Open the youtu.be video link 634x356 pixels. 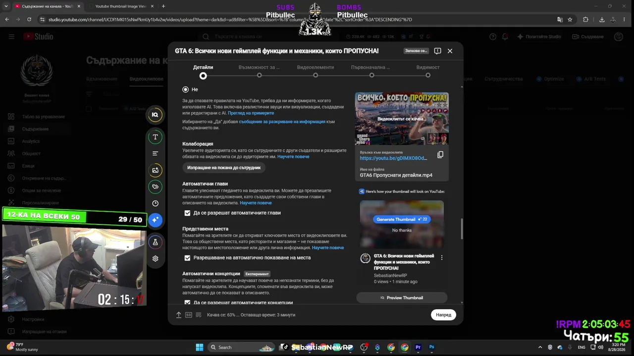pyautogui.click(x=393, y=158)
